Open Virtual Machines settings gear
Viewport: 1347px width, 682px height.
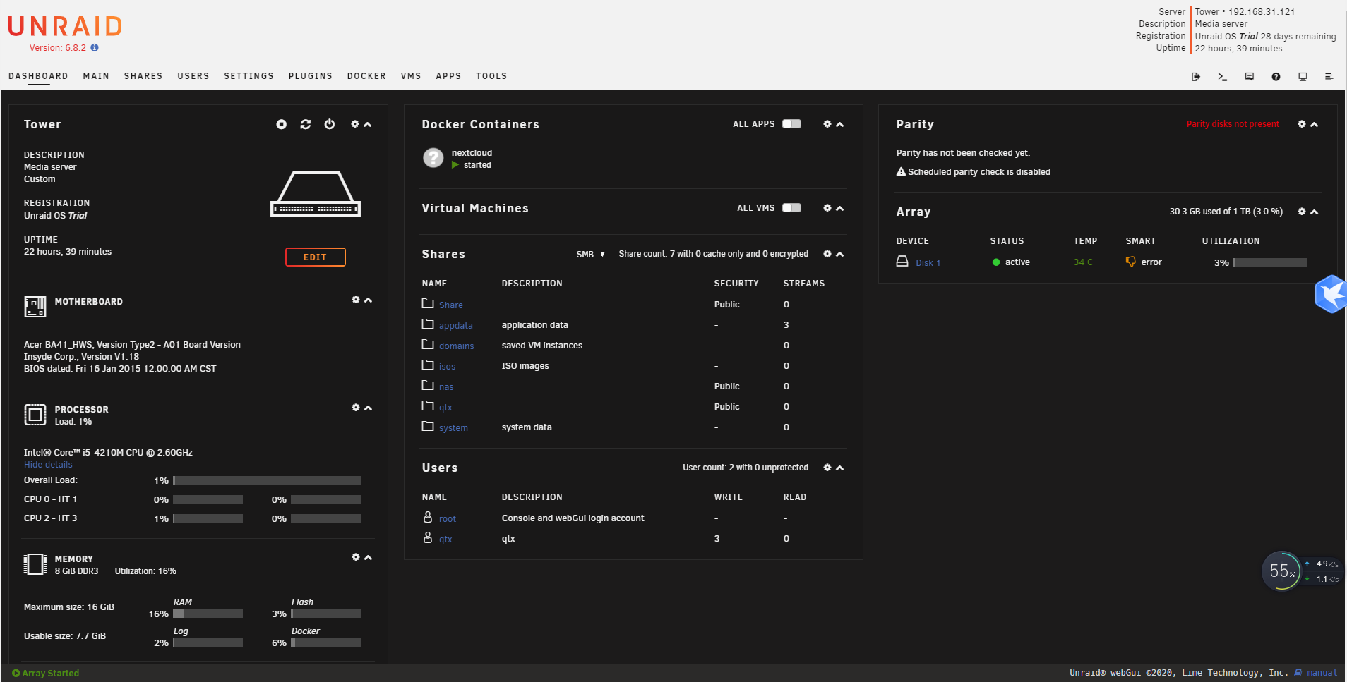827,208
